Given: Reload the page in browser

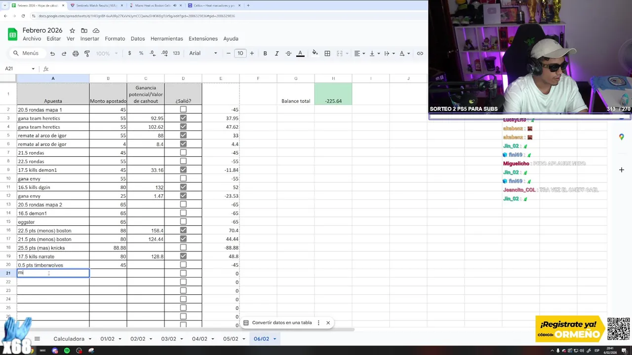Looking at the screenshot, I should pyautogui.click(x=23, y=16).
